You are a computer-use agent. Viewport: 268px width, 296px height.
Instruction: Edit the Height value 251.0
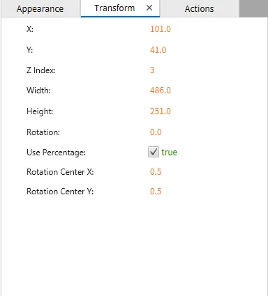(x=161, y=111)
